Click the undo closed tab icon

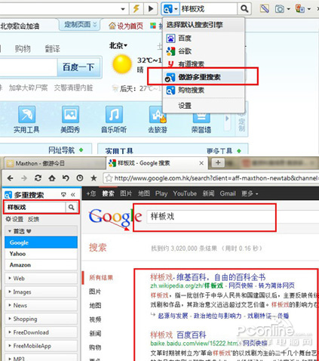66,178
